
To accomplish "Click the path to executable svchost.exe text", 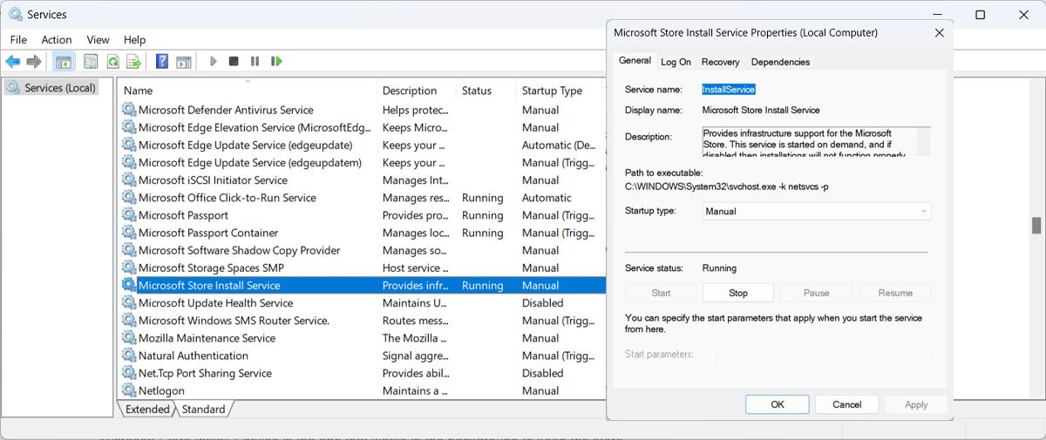I will coord(726,186).
